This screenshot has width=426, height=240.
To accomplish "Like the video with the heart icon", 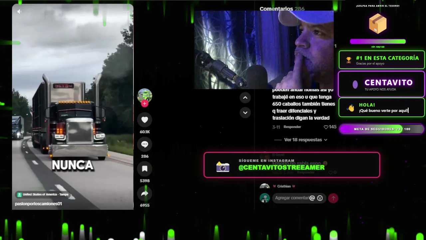I will 145,120.
